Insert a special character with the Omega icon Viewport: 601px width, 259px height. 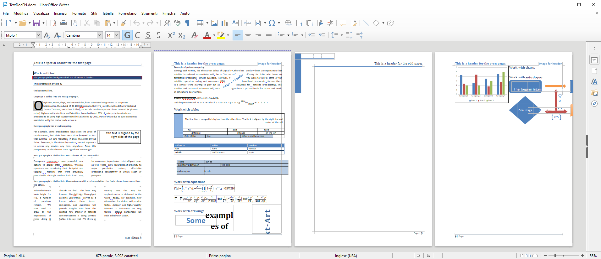272,23
